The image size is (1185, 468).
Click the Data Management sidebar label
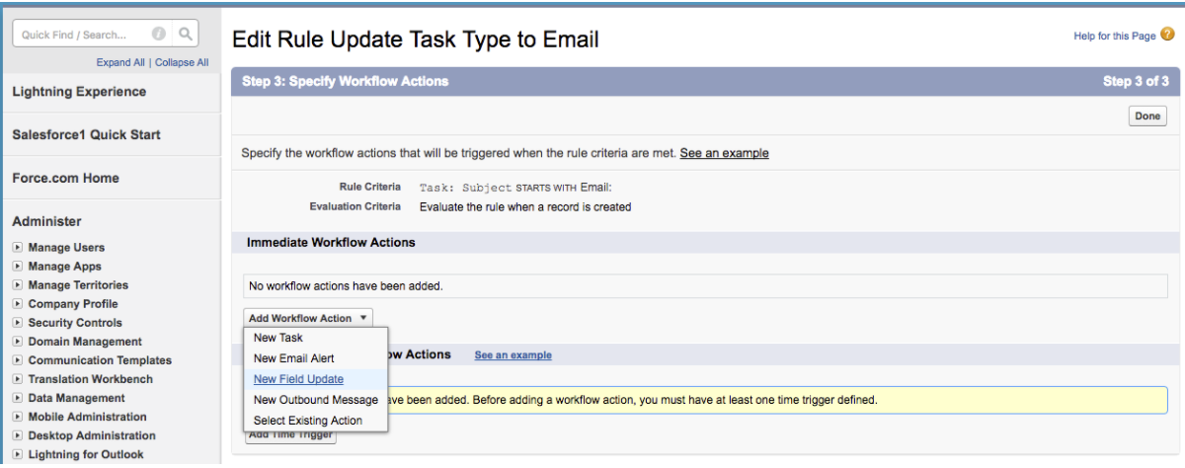tap(77, 398)
